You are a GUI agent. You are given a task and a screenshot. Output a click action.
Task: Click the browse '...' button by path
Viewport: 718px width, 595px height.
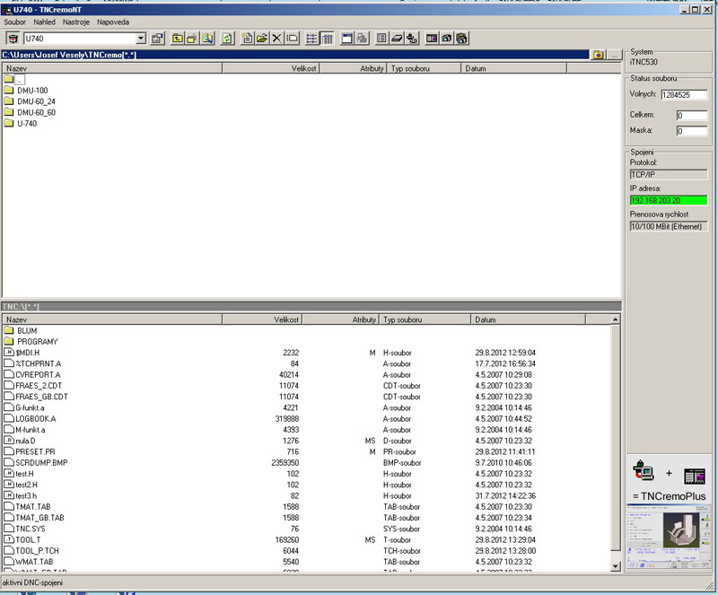coord(614,56)
